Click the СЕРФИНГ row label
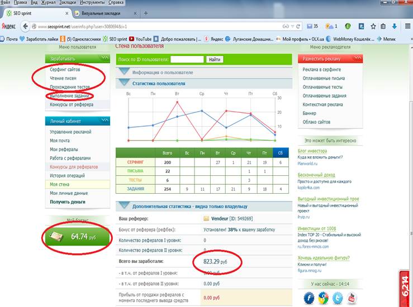The height and width of the screenshot is (307, 413). click(x=135, y=162)
